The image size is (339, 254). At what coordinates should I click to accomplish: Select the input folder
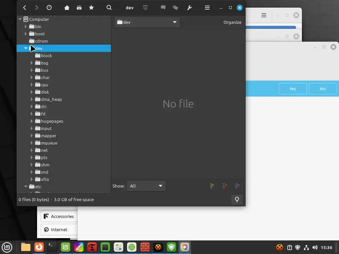[x=43, y=129]
